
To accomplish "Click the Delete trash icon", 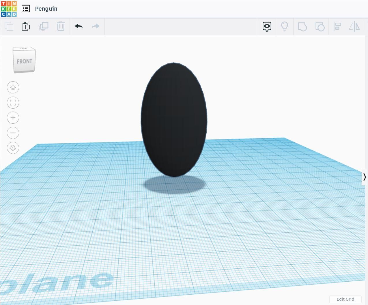I will tap(61, 26).
